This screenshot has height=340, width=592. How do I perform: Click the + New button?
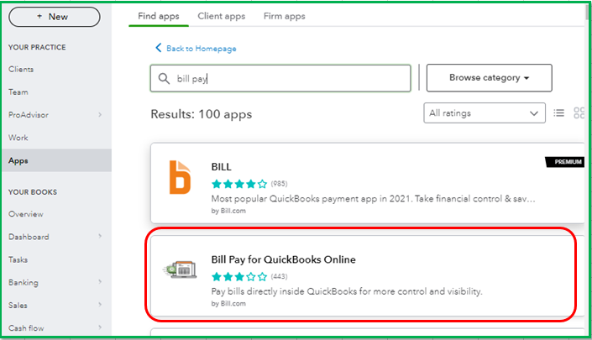[x=55, y=17]
